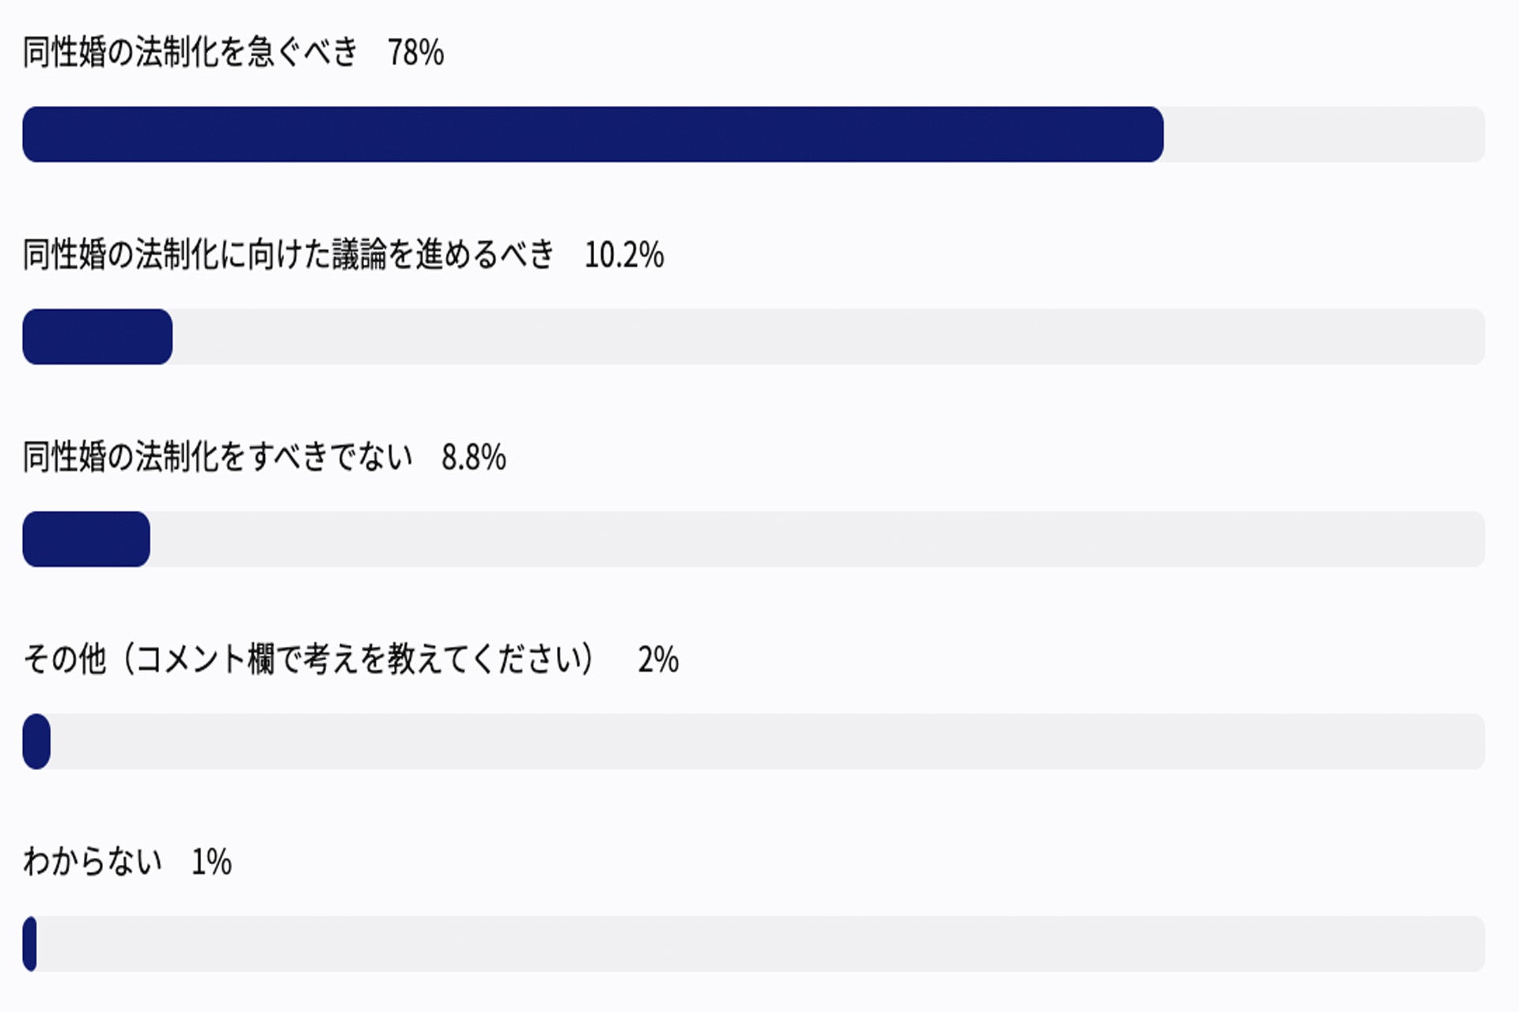Select the その他 (コメント欄) option label
Screen dimensions: 1519x1012
point(309,660)
